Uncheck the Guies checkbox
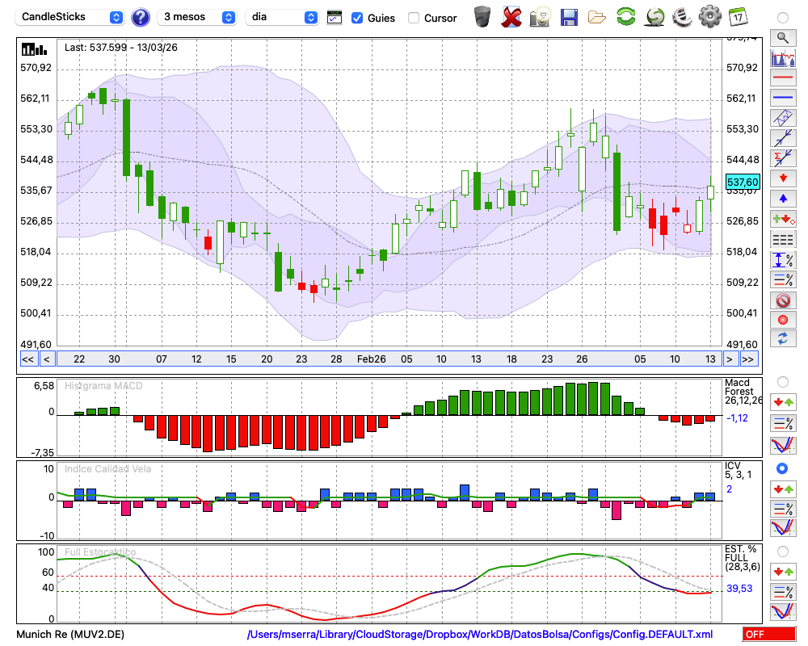808x646 pixels. [357, 18]
